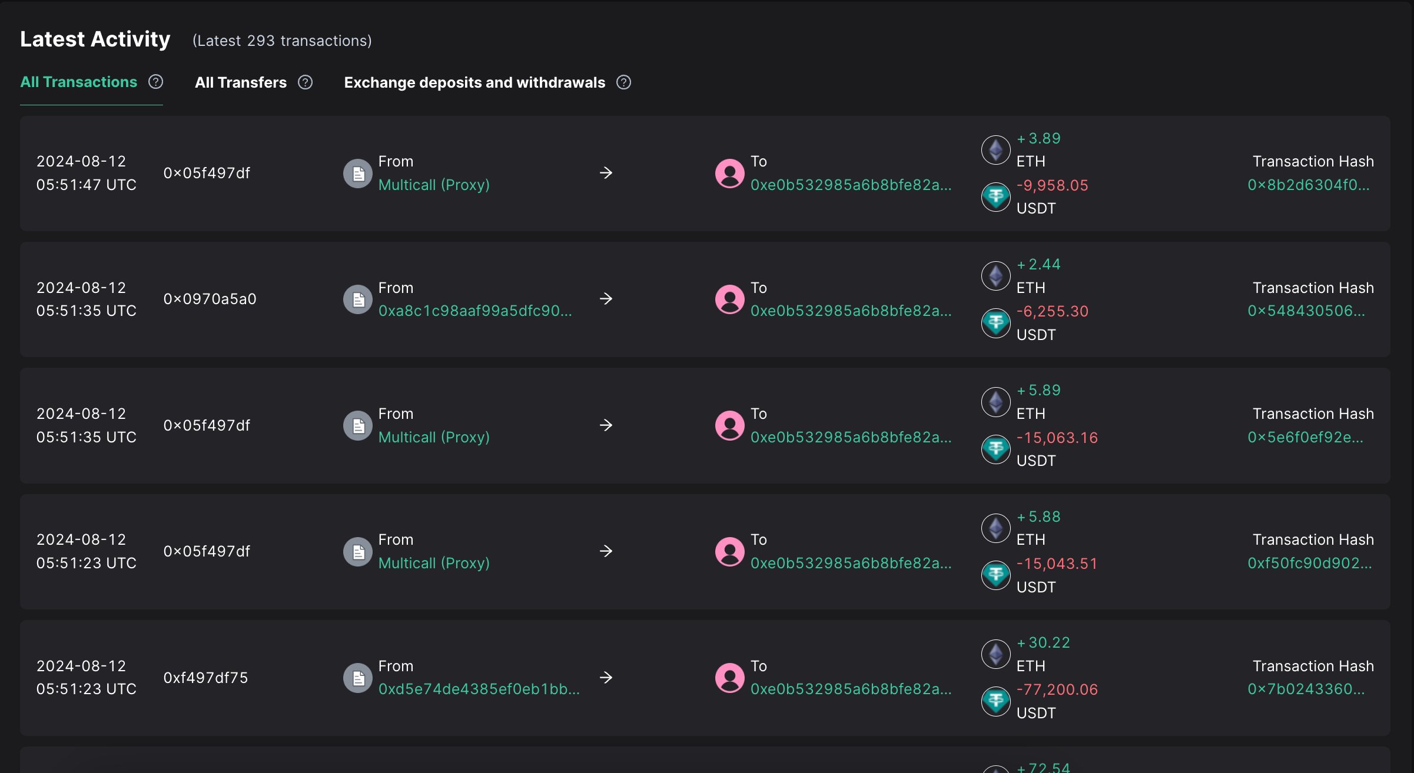Open transaction hash 0x5e6f0ef92e link
1414x773 pixels.
click(1305, 437)
